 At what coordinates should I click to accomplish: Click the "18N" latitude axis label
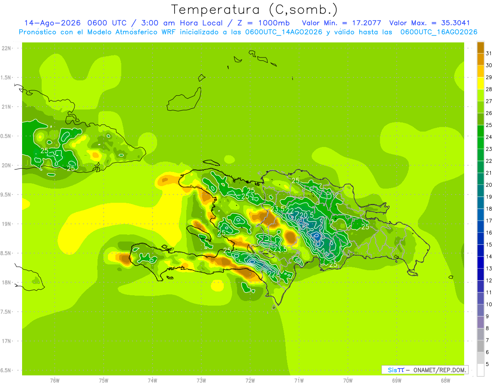tap(7, 283)
